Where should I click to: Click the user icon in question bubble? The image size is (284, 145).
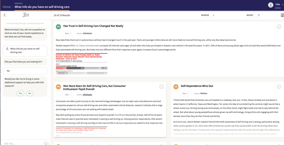(x=7, y=49)
